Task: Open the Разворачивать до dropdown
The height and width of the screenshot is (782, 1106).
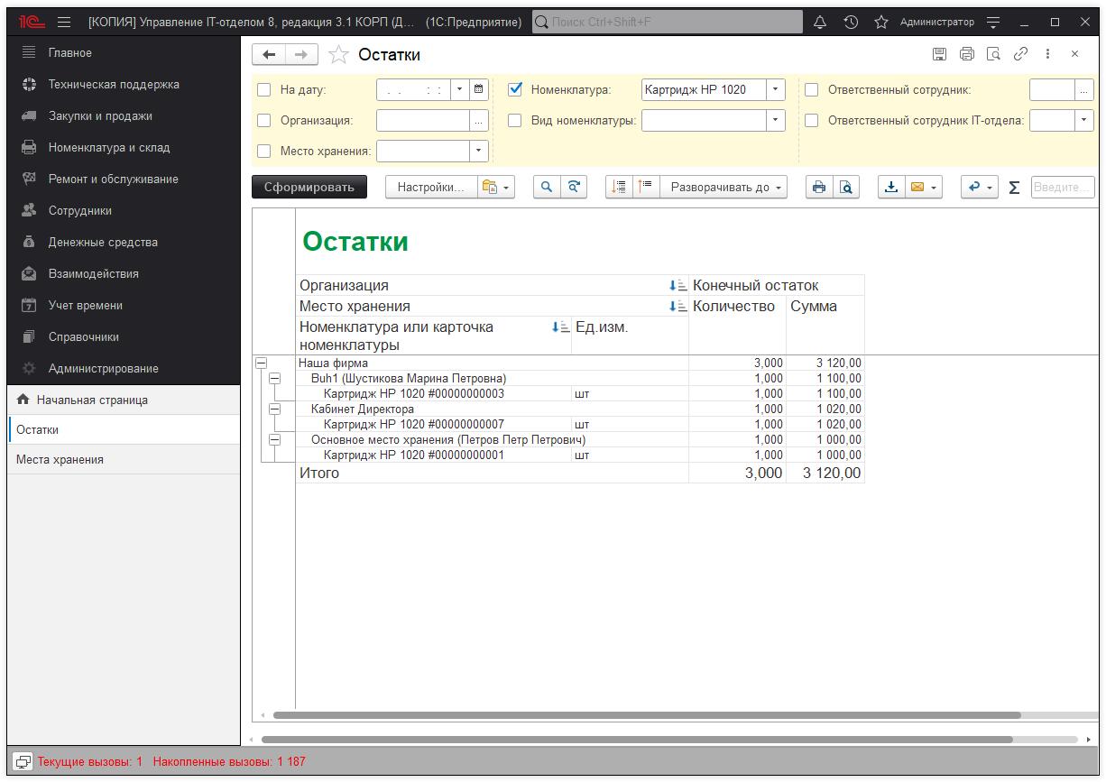Action: point(727,187)
